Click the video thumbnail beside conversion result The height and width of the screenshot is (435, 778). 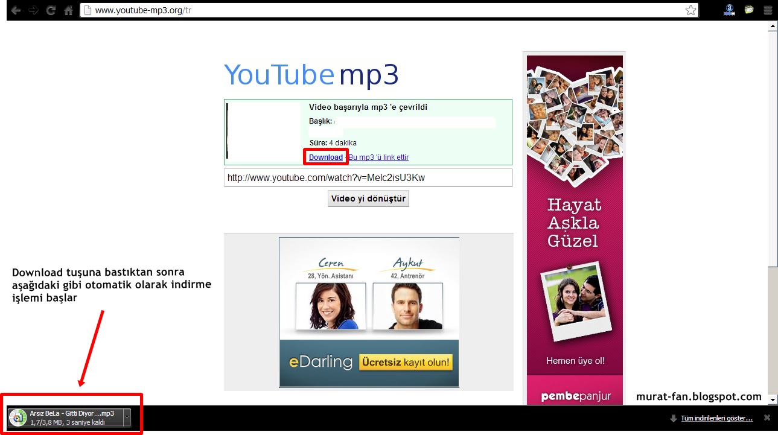click(263, 131)
